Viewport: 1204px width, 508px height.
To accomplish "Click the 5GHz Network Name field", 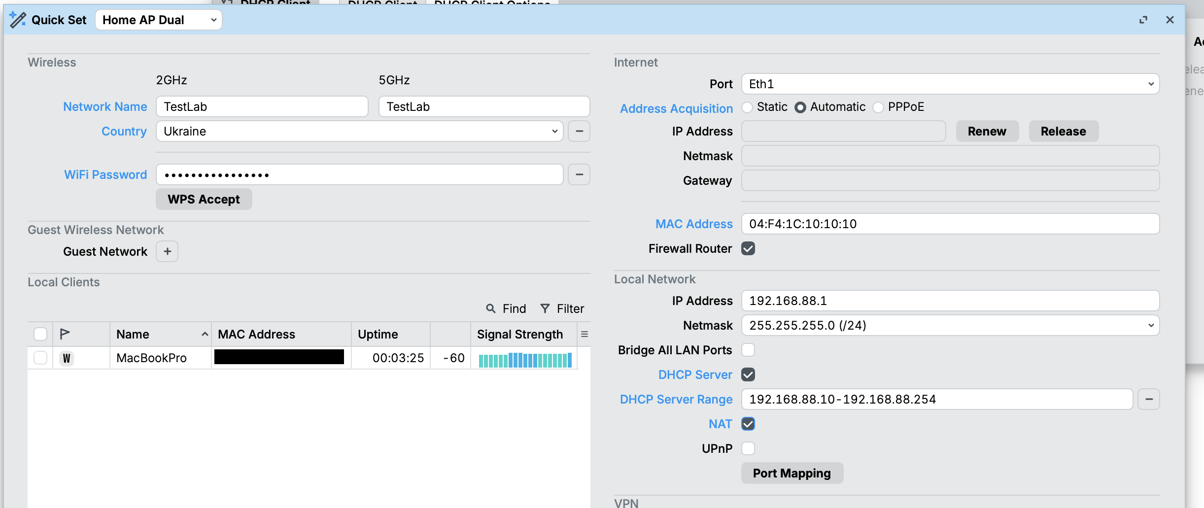I will coord(484,106).
